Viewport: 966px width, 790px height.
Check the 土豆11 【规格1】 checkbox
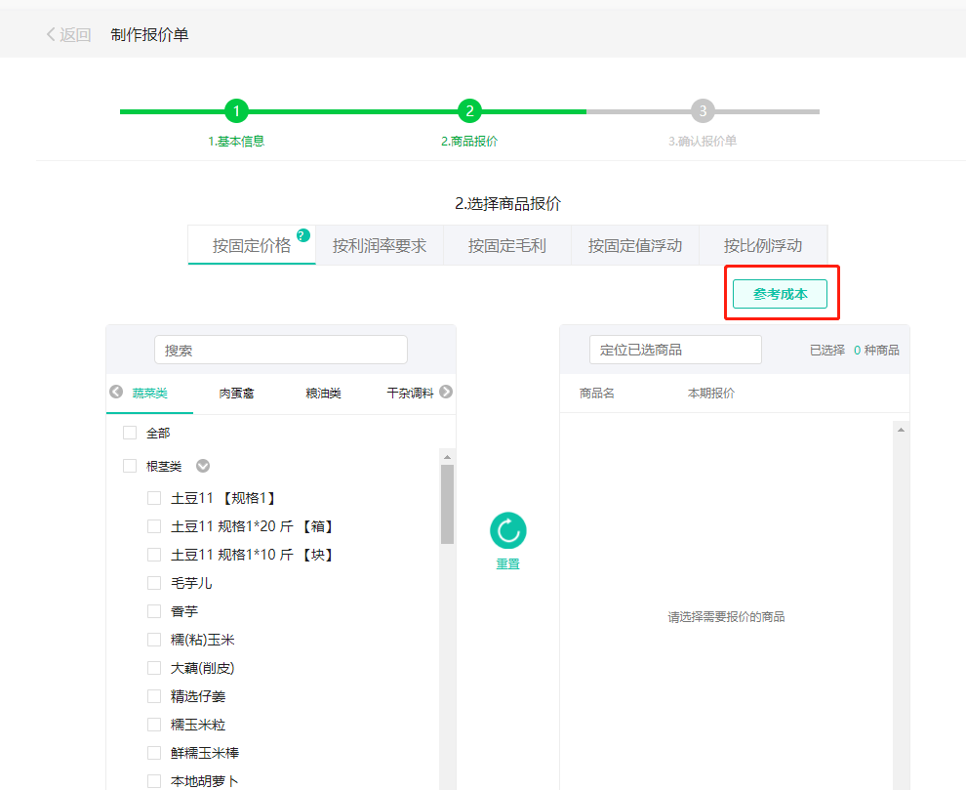153,497
